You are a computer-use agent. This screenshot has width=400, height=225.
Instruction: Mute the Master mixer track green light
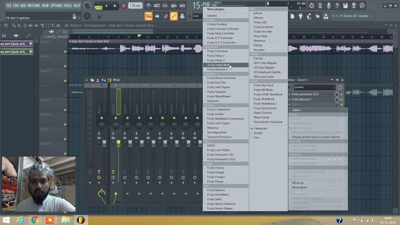(x=102, y=118)
